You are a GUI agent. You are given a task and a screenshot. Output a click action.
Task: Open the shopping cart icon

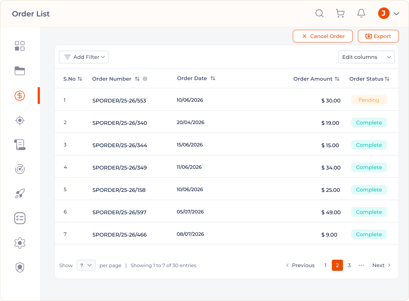click(x=340, y=13)
